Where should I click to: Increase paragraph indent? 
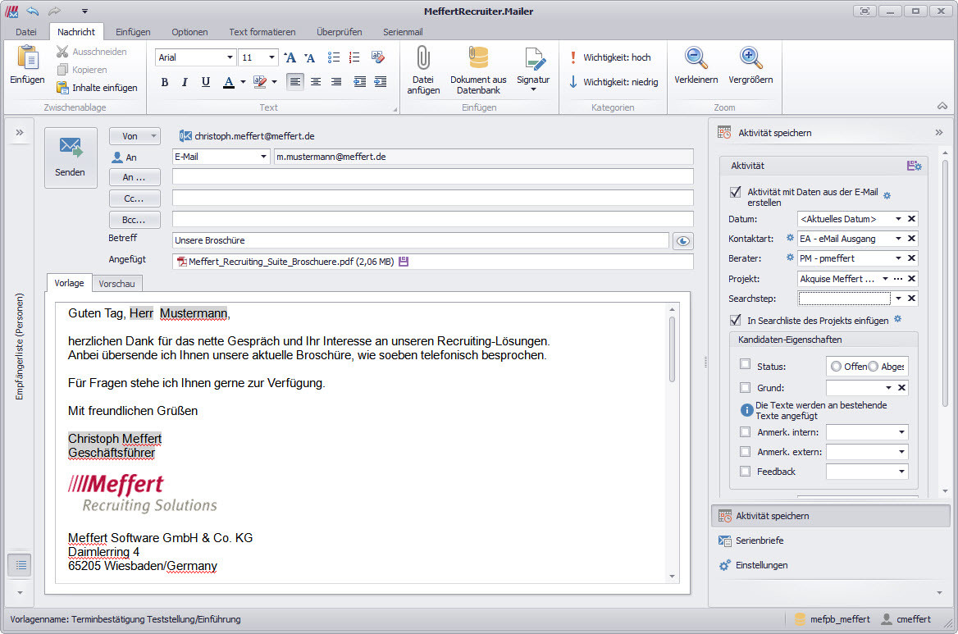coord(380,82)
